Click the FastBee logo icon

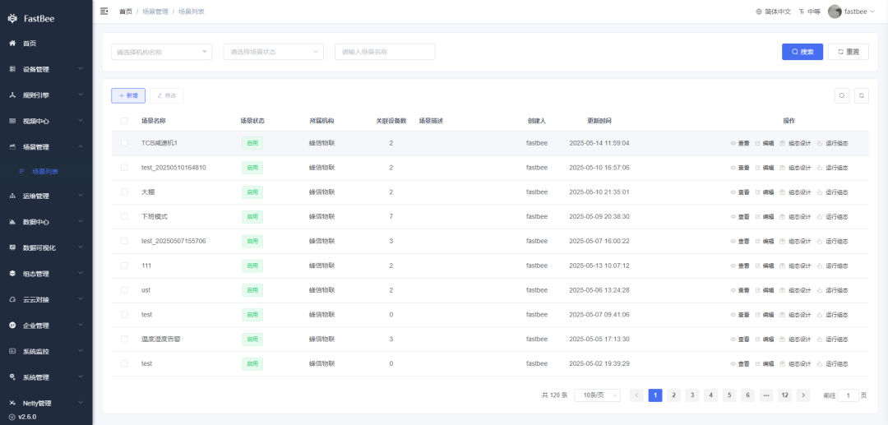click(12, 18)
